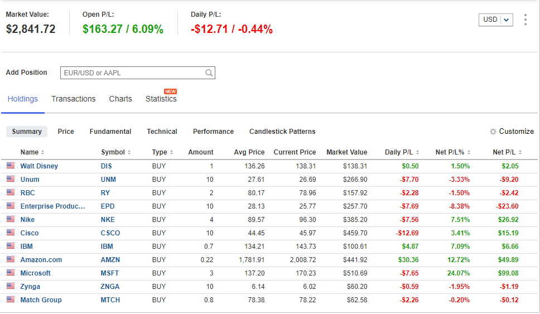This screenshot has height=314, width=540.
Task: Click the US flag icon beside RBC
Action: [11, 192]
